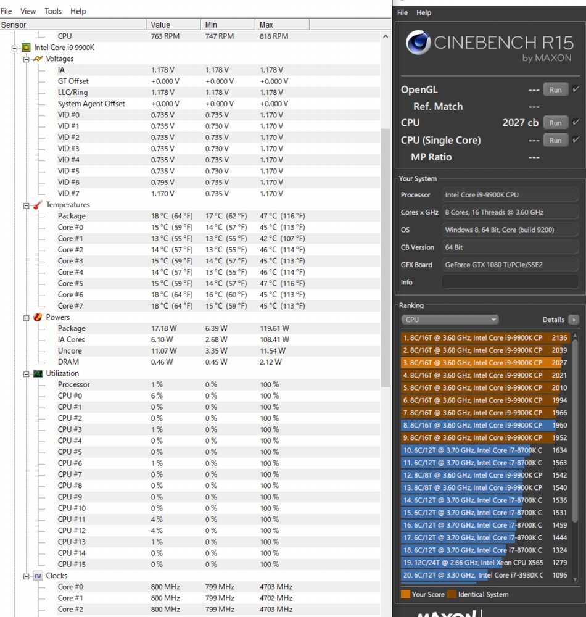The image size is (586, 617).
Task: Open the Ranking CPU dropdown
Action: (450, 320)
